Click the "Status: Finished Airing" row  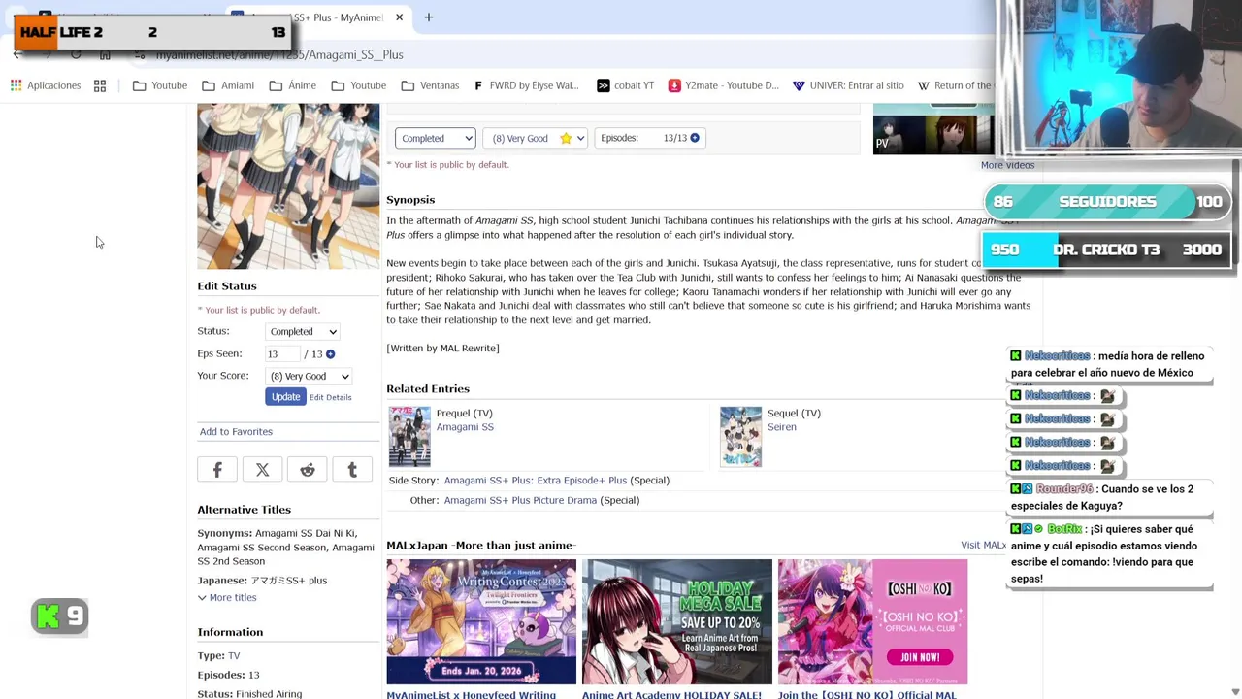point(249,694)
